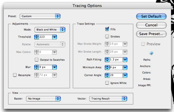
Task: Enable the Ignore White checkbox
Action: pos(107,83)
